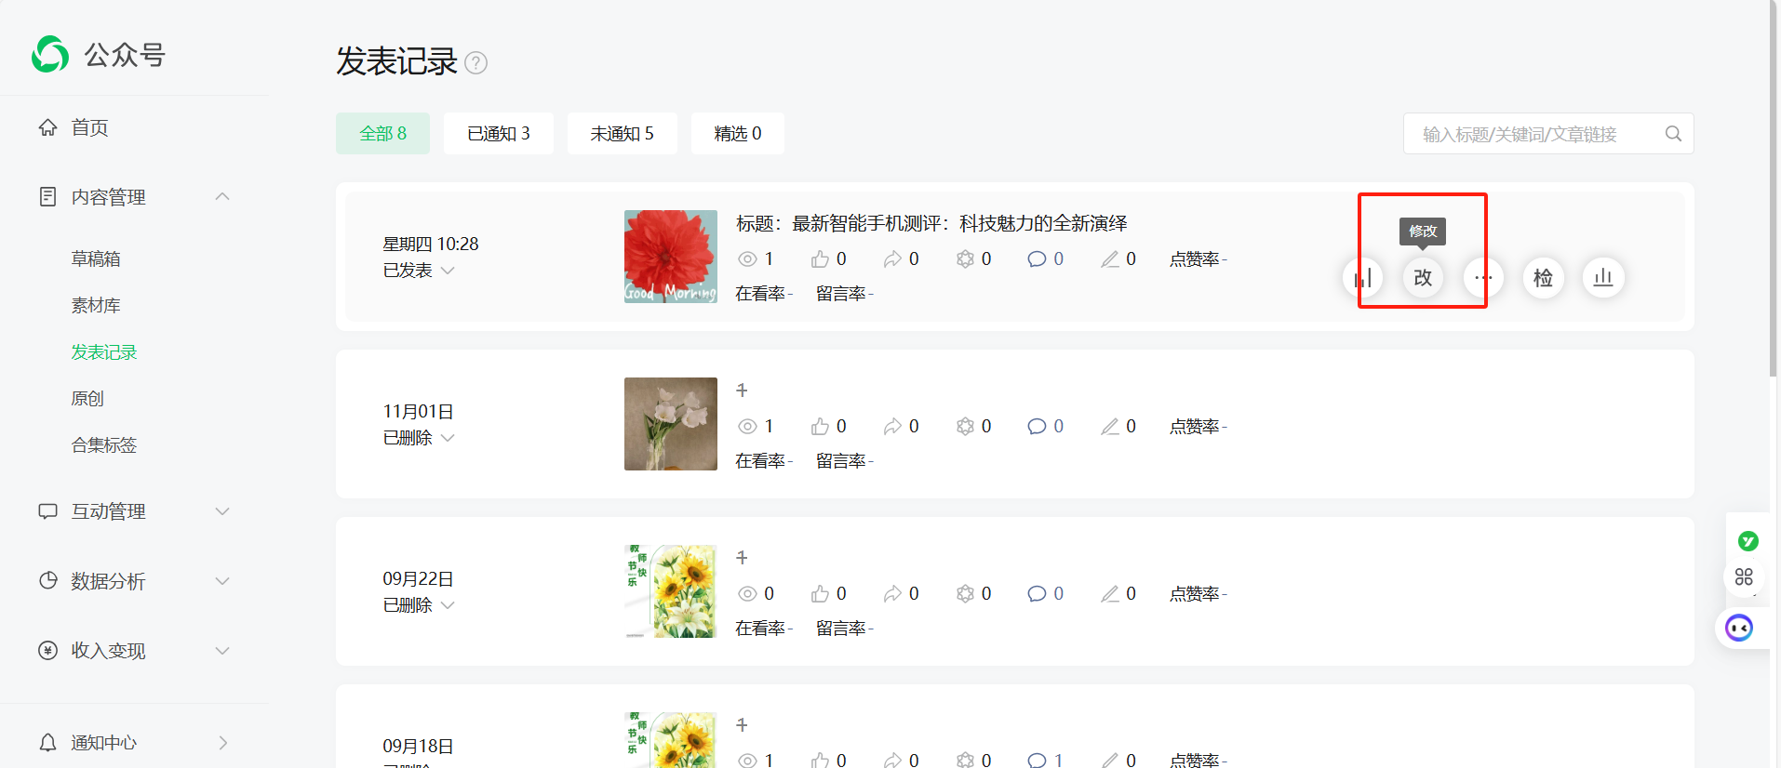The image size is (1781, 768).
Task: Open the three-dots more actions button
Action: click(x=1483, y=277)
